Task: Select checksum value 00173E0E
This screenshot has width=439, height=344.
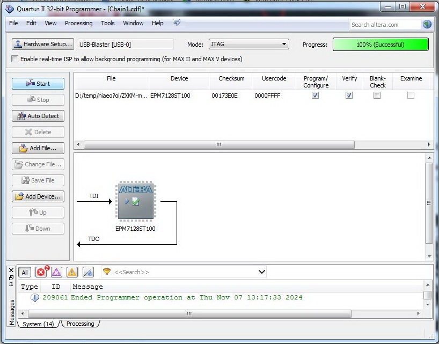Action: coord(224,96)
